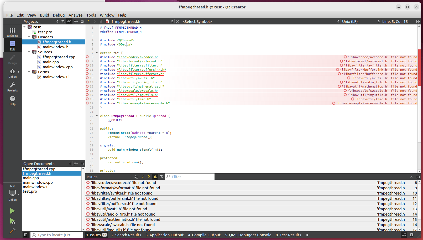Switch to Application Output pane
Image resolution: width=423 pixels, height=240 pixels.
coord(165,235)
